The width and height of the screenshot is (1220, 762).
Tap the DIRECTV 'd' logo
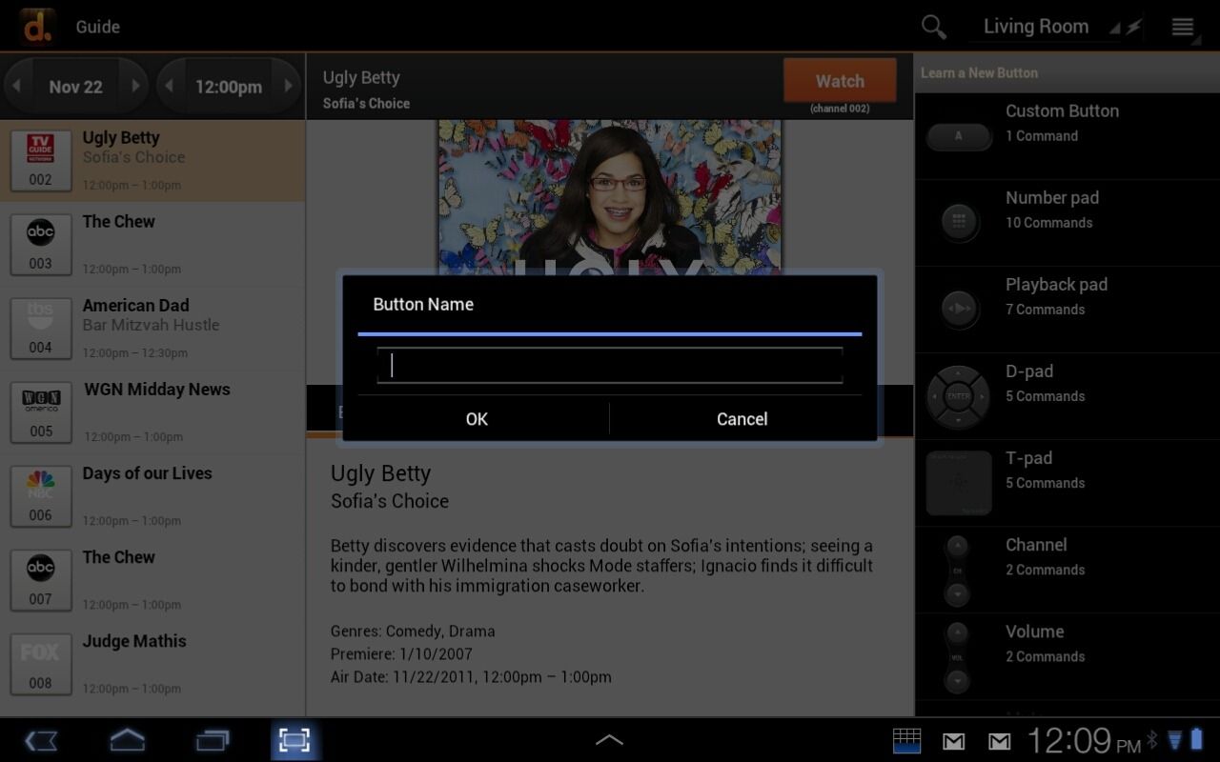point(36,25)
